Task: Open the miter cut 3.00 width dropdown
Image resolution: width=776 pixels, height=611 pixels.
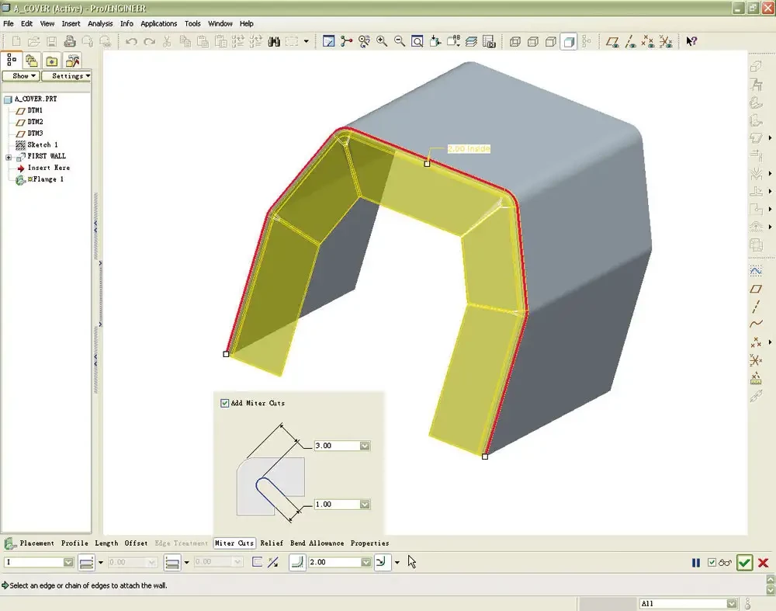Action: point(365,446)
